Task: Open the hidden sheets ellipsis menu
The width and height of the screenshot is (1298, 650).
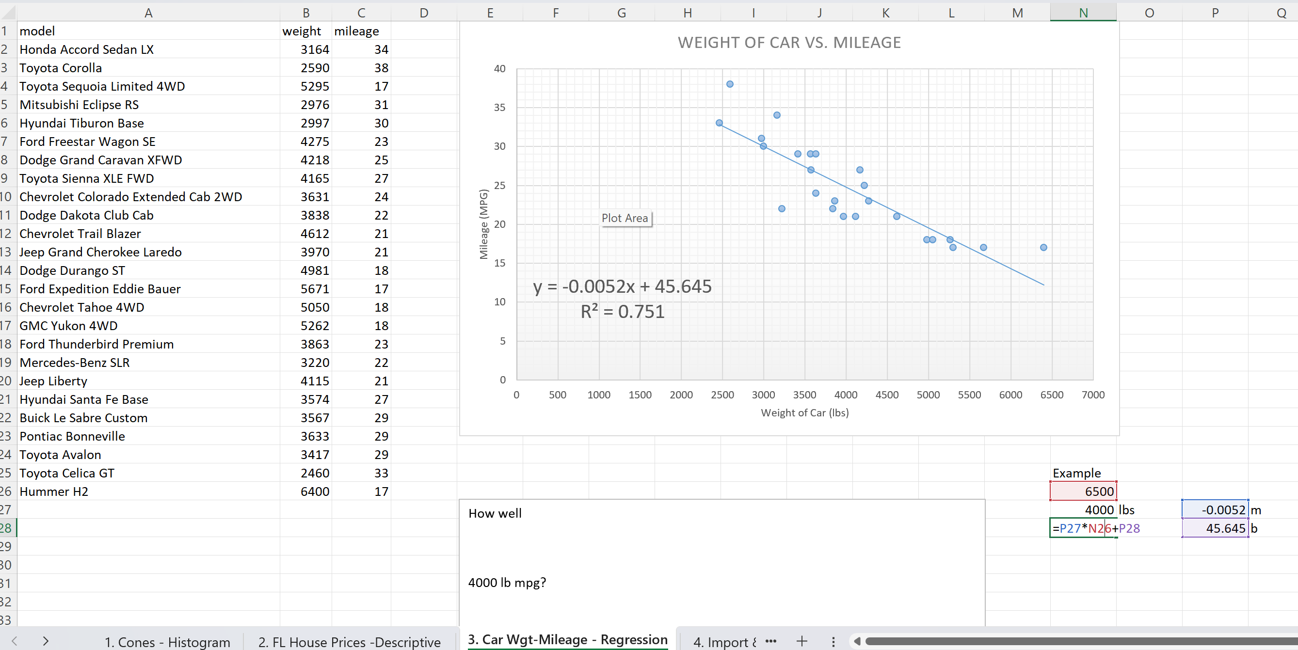Action: coord(770,641)
